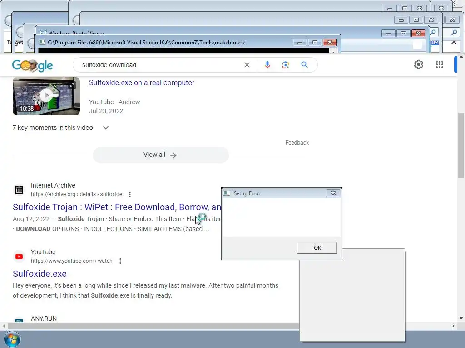Image resolution: width=465 pixels, height=348 pixels.
Task: Open the Sulfoxide.exe YouTube result
Action: pos(40,274)
